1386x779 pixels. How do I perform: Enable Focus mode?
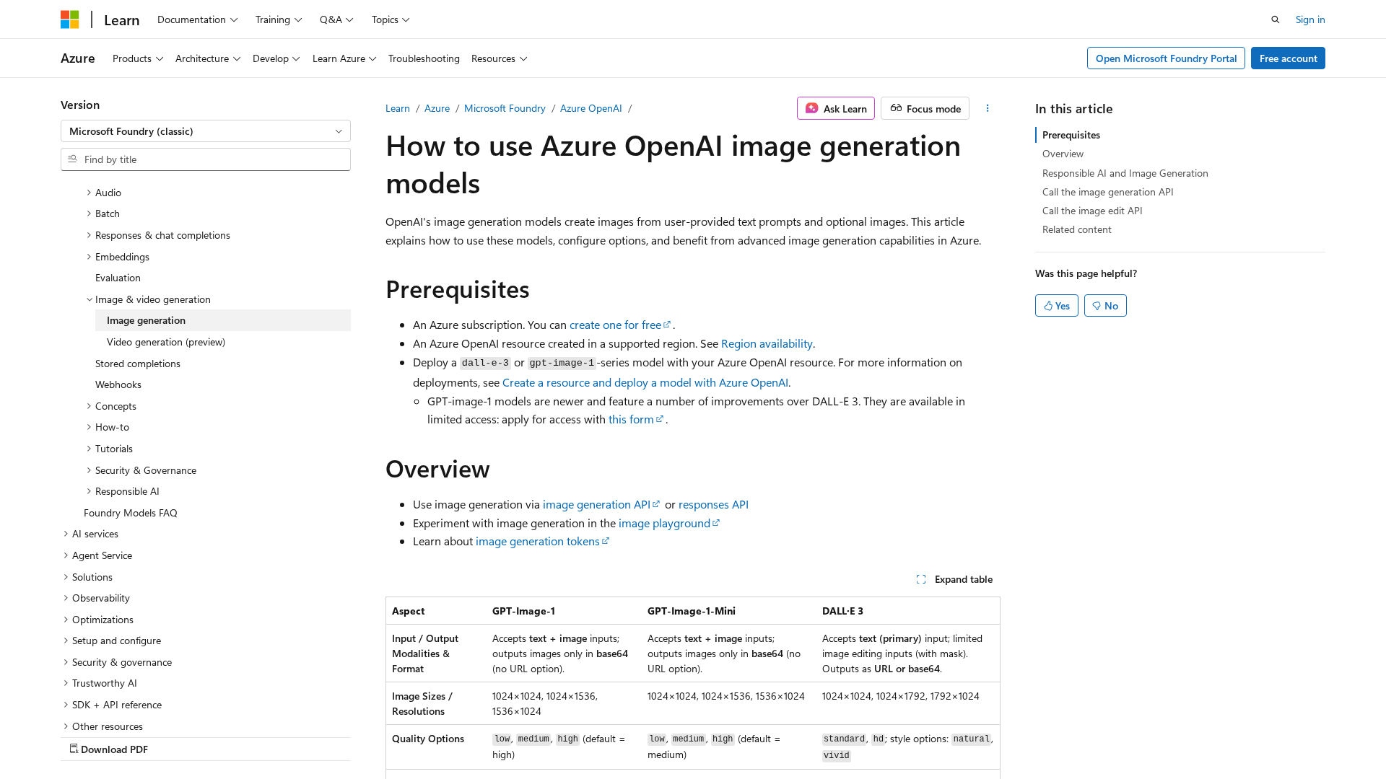[925, 108]
